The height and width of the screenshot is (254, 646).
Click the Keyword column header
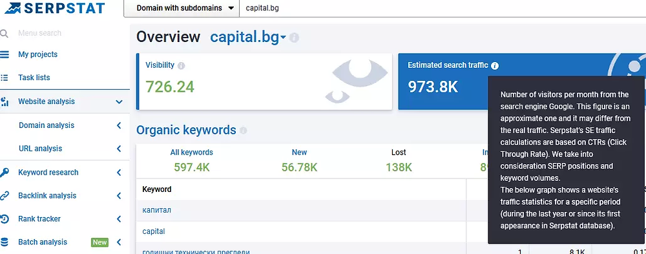click(x=156, y=189)
